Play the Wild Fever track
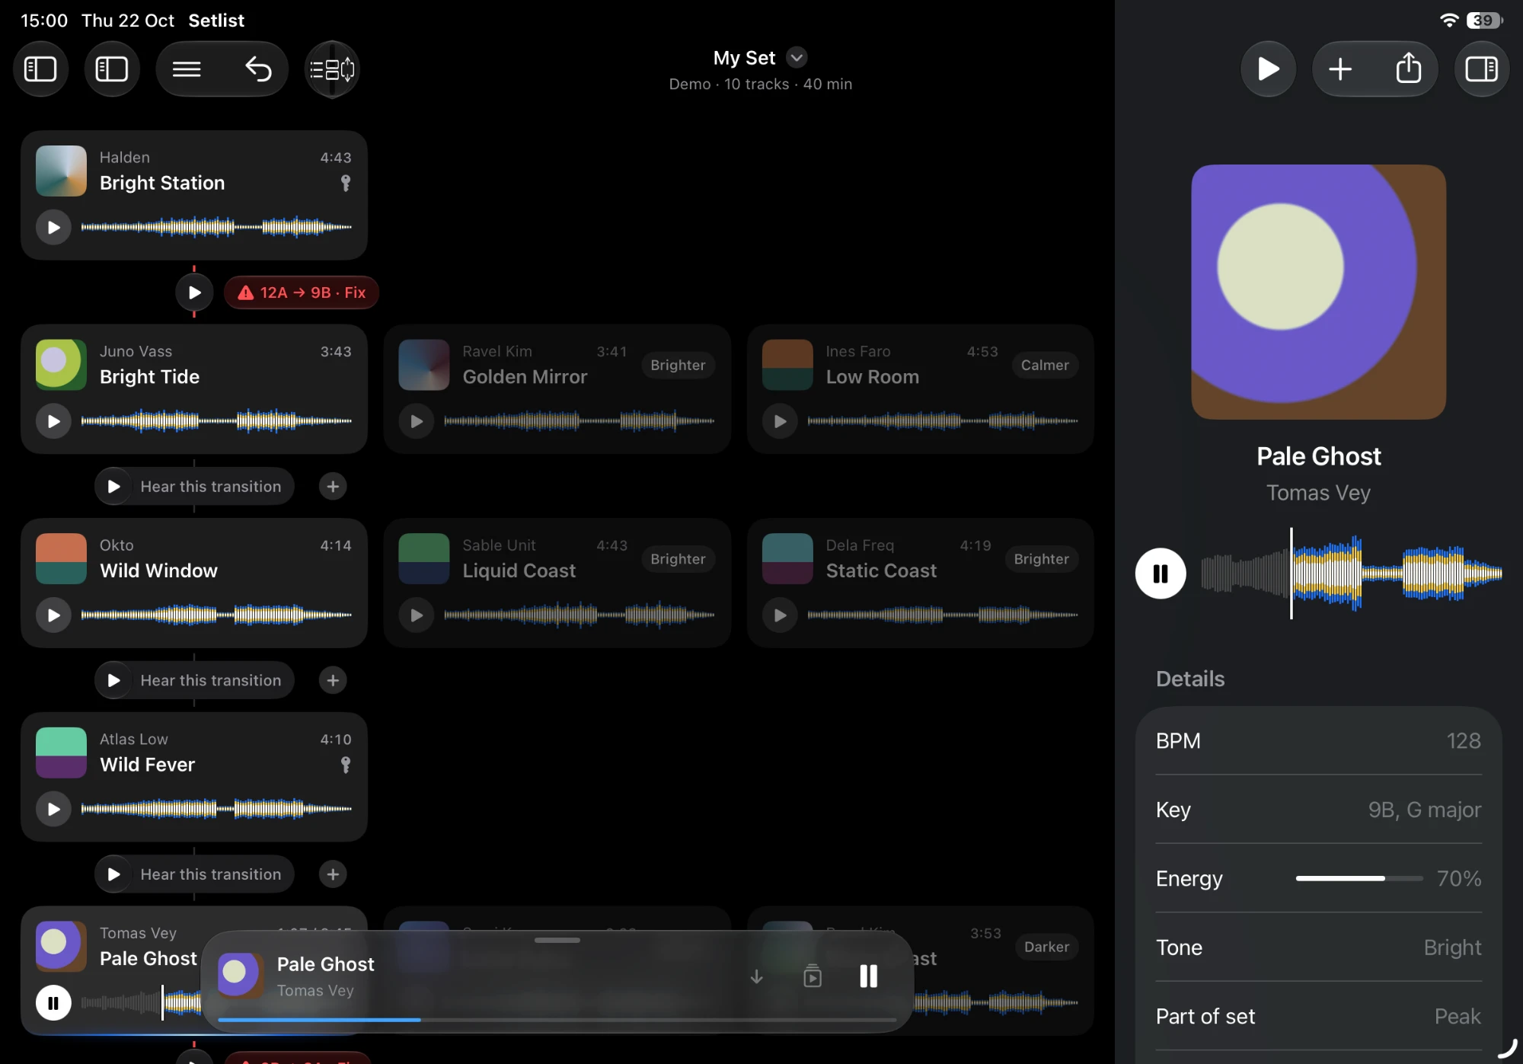The image size is (1523, 1064). 53,809
